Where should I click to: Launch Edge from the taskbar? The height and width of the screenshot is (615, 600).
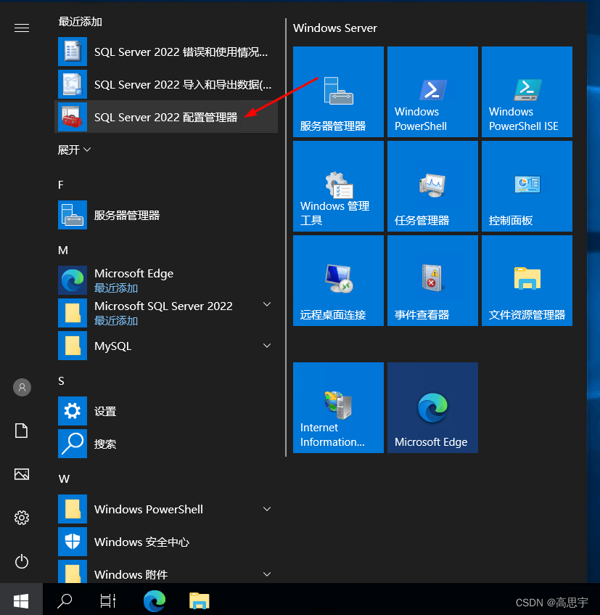tap(155, 600)
